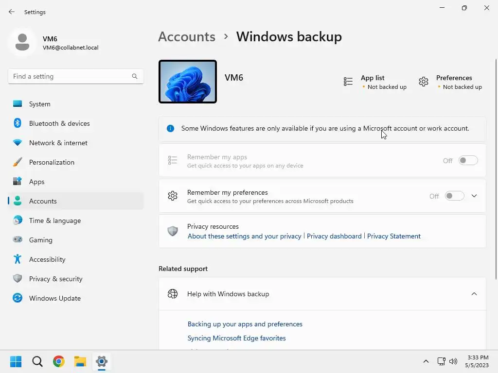Open the Windows Start menu
498x373 pixels.
16,361
